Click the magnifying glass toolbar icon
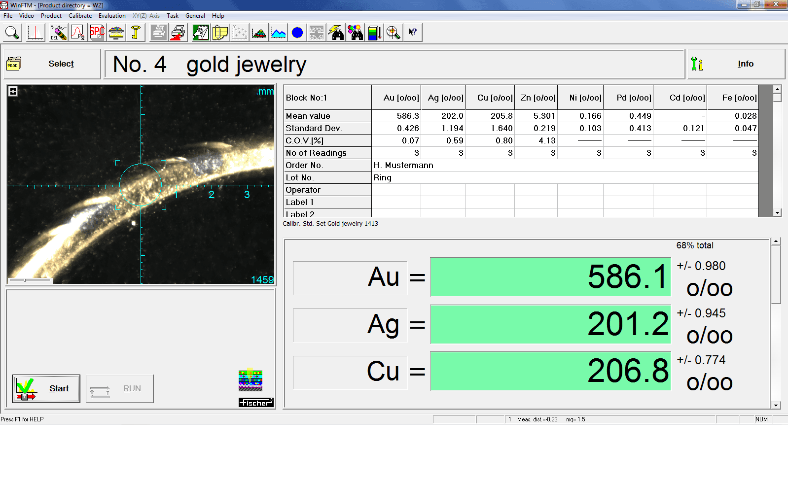 pos(12,33)
